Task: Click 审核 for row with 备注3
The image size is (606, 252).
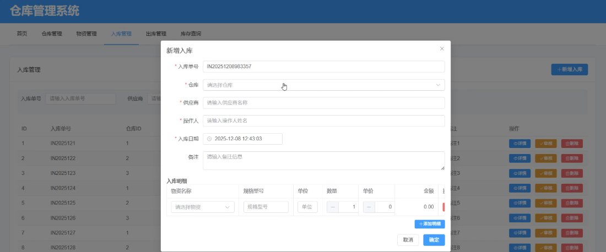Action: point(546,173)
